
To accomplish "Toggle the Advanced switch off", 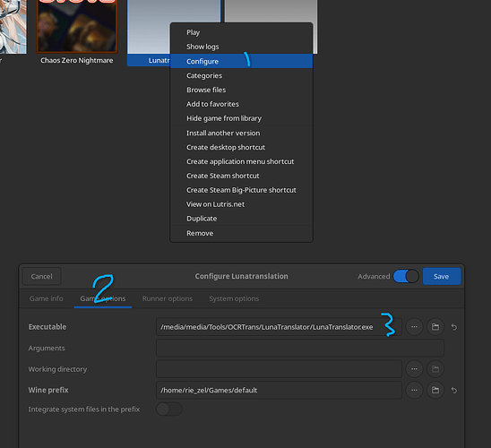I will click(x=406, y=277).
